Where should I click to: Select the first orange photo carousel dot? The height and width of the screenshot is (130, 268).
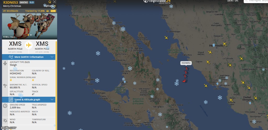(28, 35)
